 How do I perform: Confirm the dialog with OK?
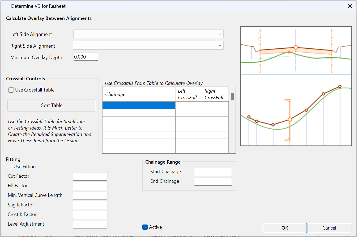click(x=285, y=228)
